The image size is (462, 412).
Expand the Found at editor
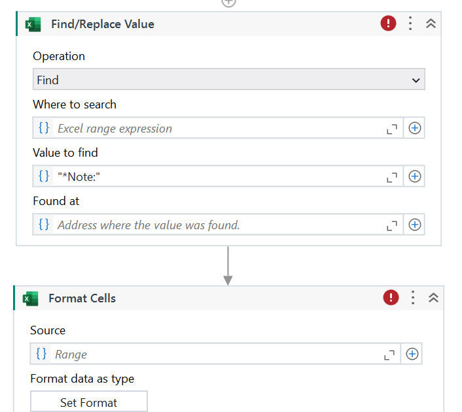click(x=392, y=225)
